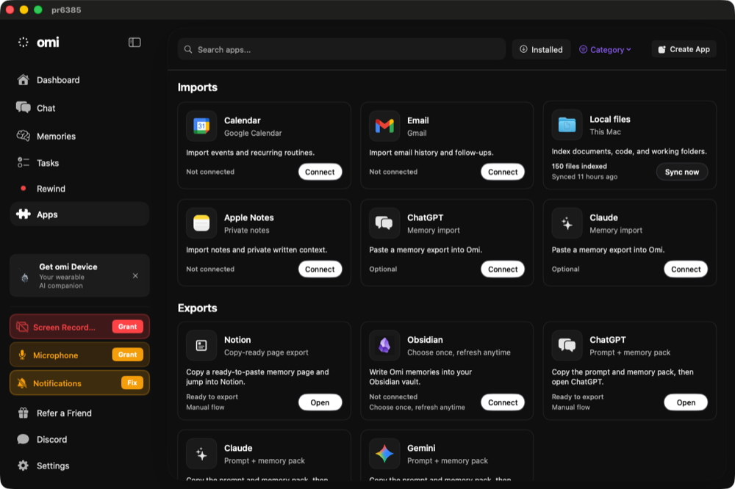Image resolution: width=735 pixels, height=489 pixels.
Task: Click the Claude Memory import sparkle icon
Action: [x=567, y=223]
